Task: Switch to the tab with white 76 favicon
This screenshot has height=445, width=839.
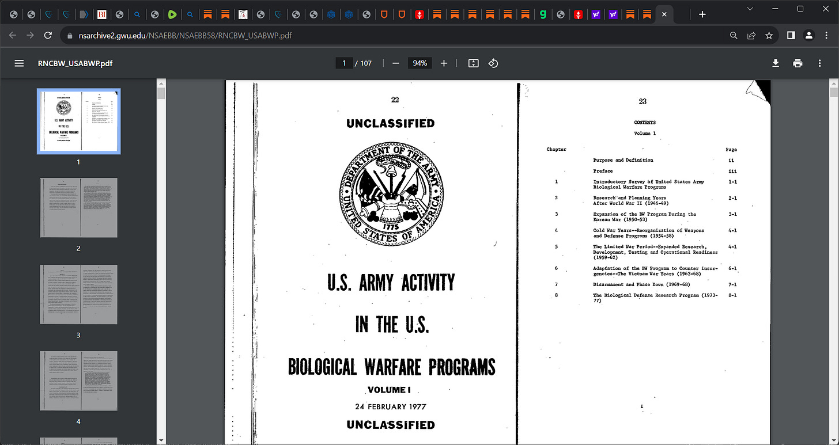Action: click(x=243, y=14)
